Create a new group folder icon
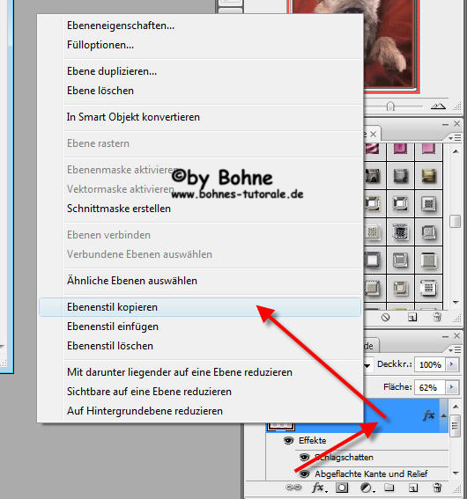This screenshot has width=467, height=499. click(x=389, y=488)
